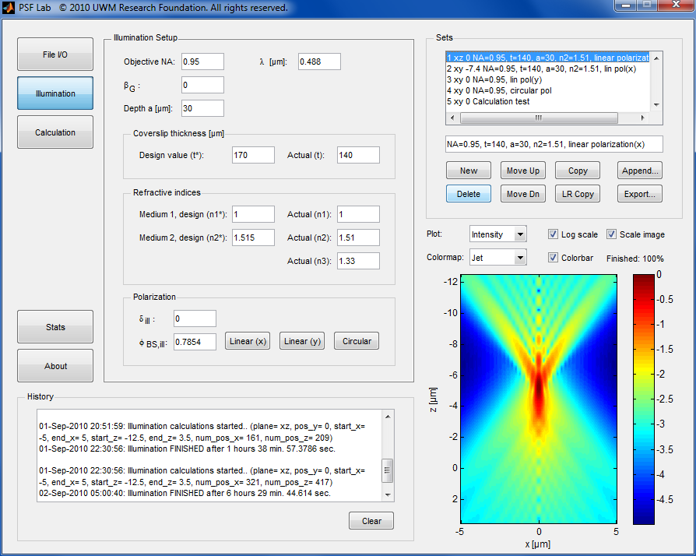Uncheck the Colorbar checkbox
696x556 pixels.
553,257
